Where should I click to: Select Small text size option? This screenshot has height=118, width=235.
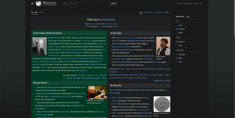click(x=177, y=25)
